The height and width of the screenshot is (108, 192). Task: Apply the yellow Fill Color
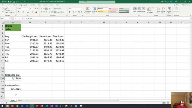point(32,12)
